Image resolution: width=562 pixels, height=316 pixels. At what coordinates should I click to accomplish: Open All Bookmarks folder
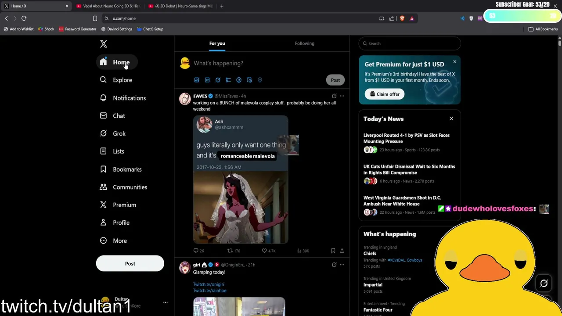pyautogui.click(x=543, y=29)
